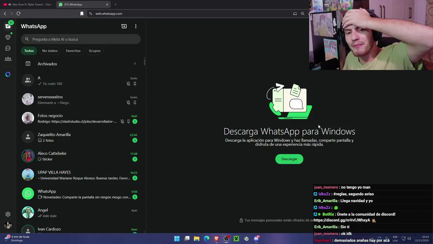The image size is (433, 244).
Task: Open the Windows Start button
Action: (177, 239)
